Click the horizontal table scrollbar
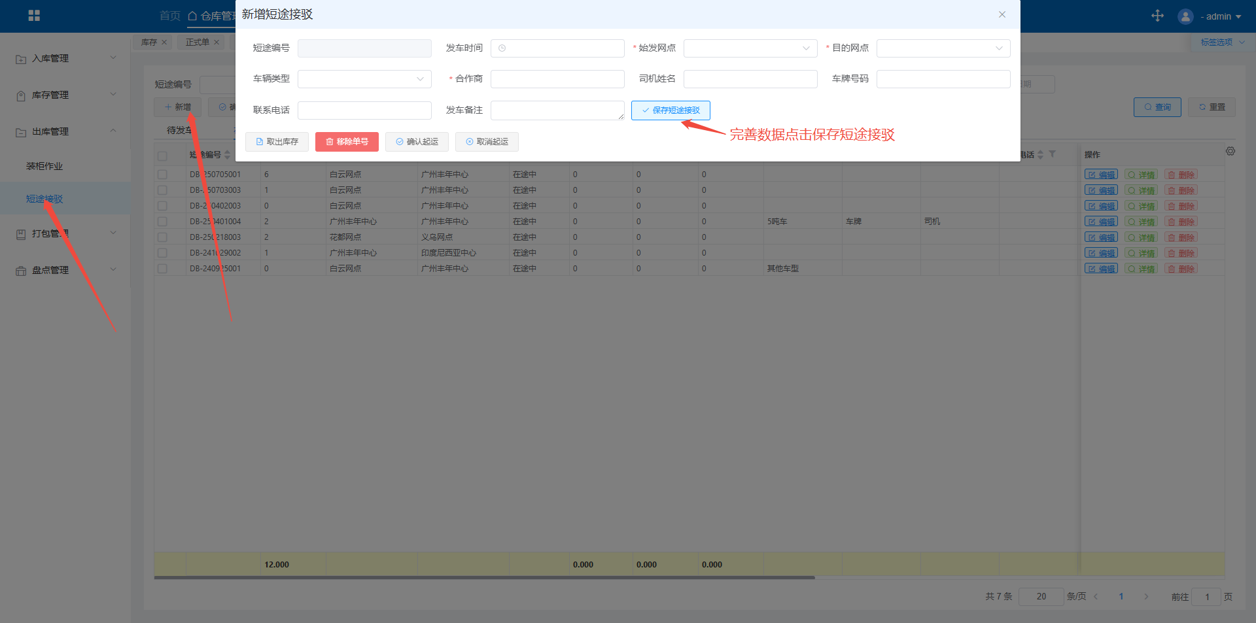 point(484,577)
